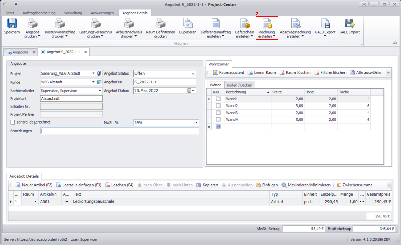Tick the checkbox next to Wand3

tap(218, 113)
